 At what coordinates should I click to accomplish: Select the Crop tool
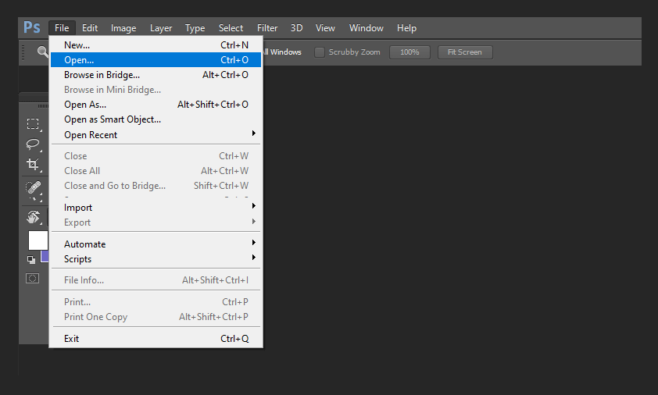[33, 164]
